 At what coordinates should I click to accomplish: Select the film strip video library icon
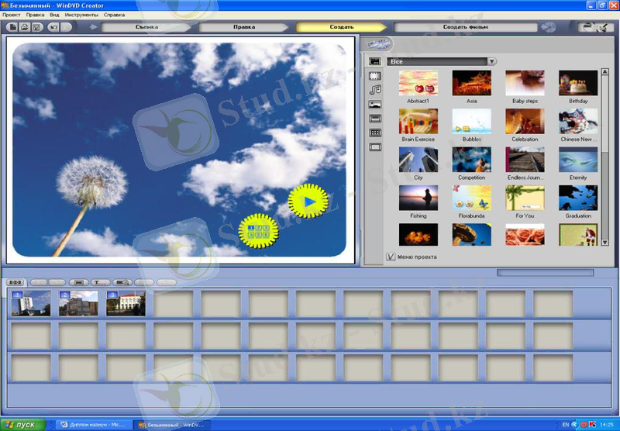pyautogui.click(x=375, y=75)
